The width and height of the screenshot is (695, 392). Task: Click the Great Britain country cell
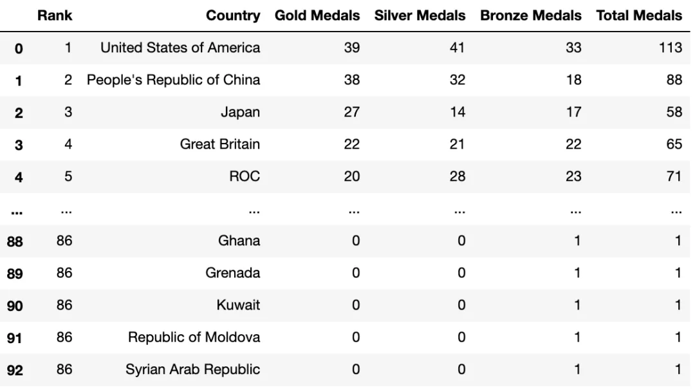[220, 144]
